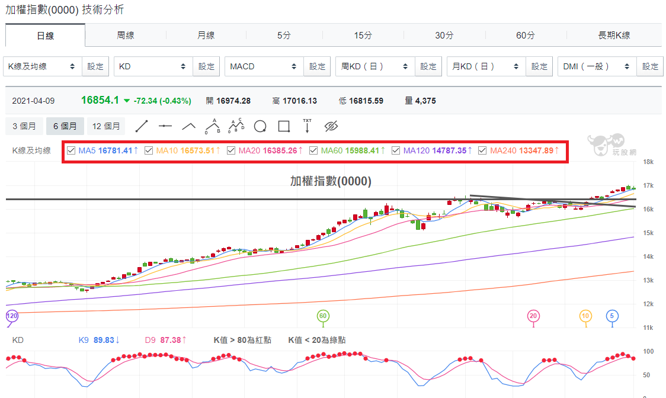Click the chart title 加權指數(0000)
Image resolution: width=666 pixels, height=398 pixels.
point(331,181)
